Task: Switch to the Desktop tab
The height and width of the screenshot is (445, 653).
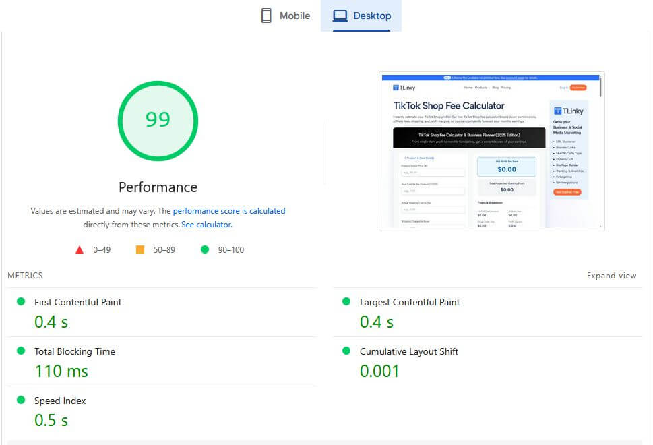Action: [368, 15]
